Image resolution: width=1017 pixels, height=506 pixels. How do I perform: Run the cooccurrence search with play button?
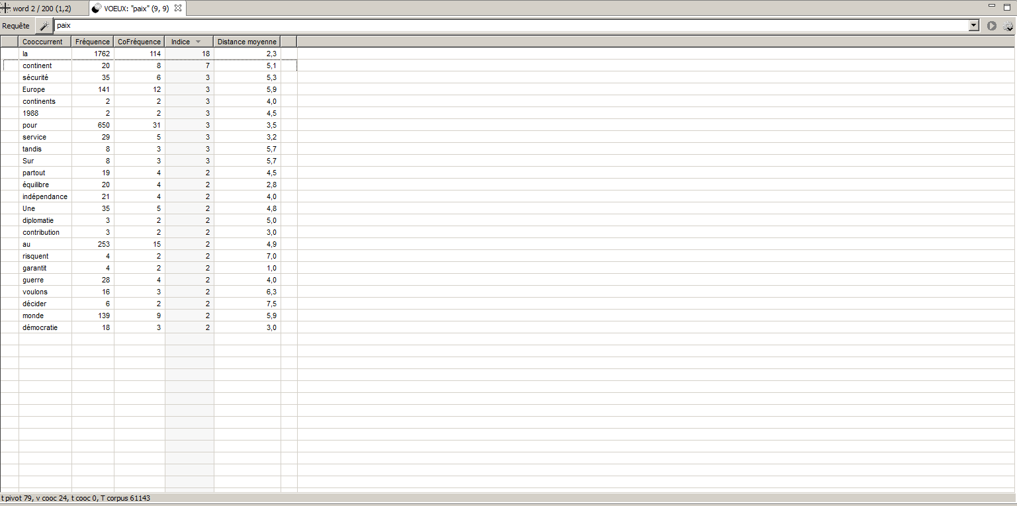pos(992,26)
